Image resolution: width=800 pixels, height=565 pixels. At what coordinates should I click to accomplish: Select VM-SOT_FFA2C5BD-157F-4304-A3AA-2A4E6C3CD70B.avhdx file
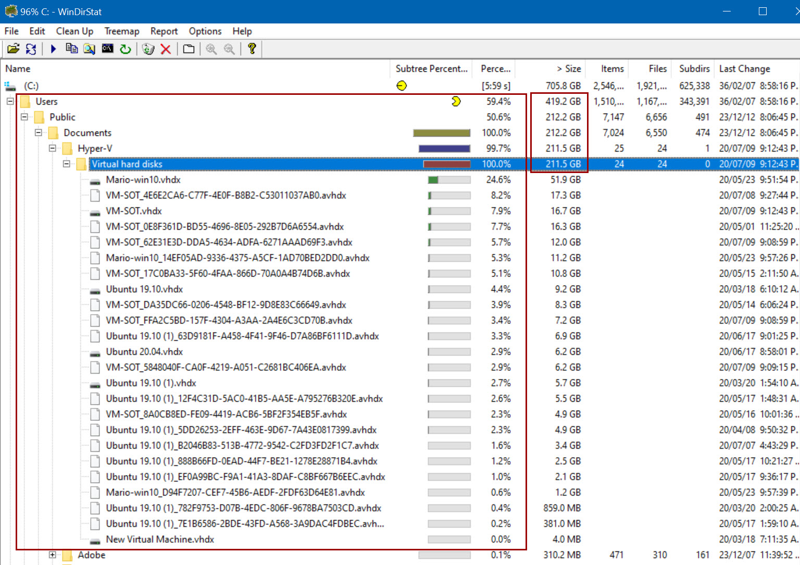pyautogui.click(x=229, y=321)
